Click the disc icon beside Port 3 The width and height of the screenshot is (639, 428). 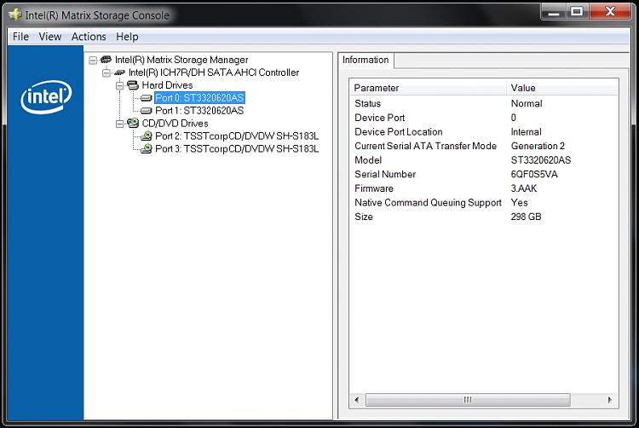(146, 149)
